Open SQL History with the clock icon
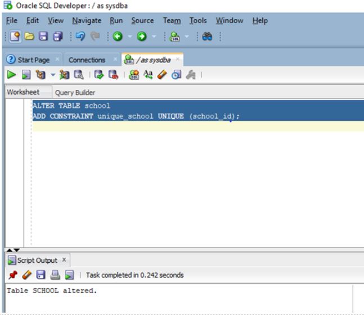The width and height of the screenshot is (364, 315). pyautogui.click(x=176, y=75)
